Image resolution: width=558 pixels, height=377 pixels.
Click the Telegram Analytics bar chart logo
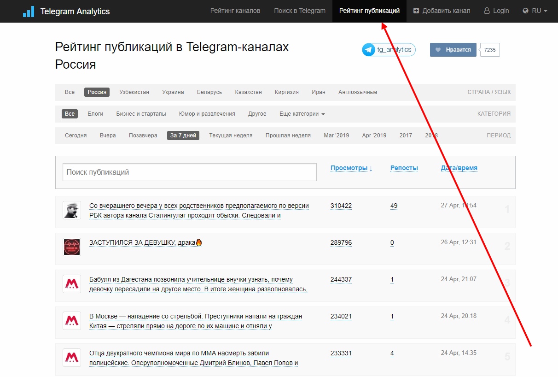click(29, 12)
